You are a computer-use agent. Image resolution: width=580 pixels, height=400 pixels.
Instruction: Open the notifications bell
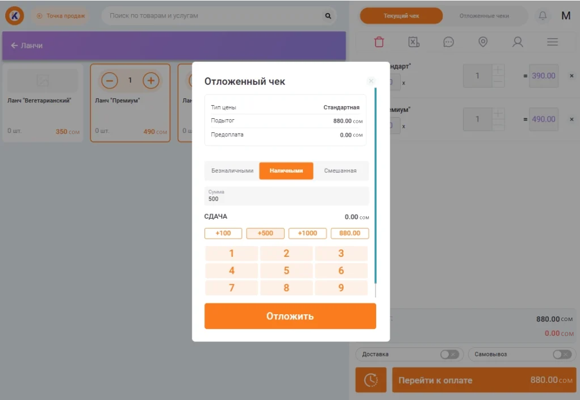pos(543,16)
